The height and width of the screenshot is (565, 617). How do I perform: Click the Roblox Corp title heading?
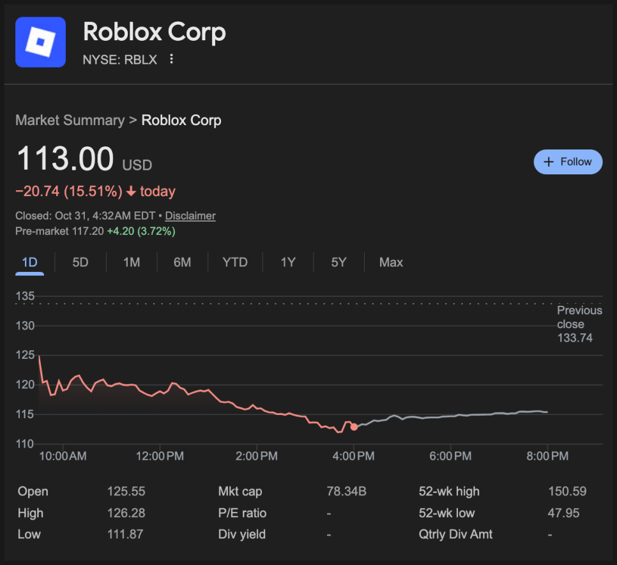click(x=155, y=32)
